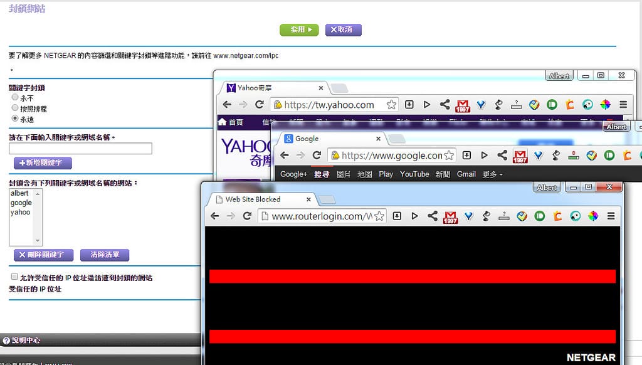Click the green Apply (套用) button
The height and width of the screenshot is (365, 642).
(x=299, y=29)
